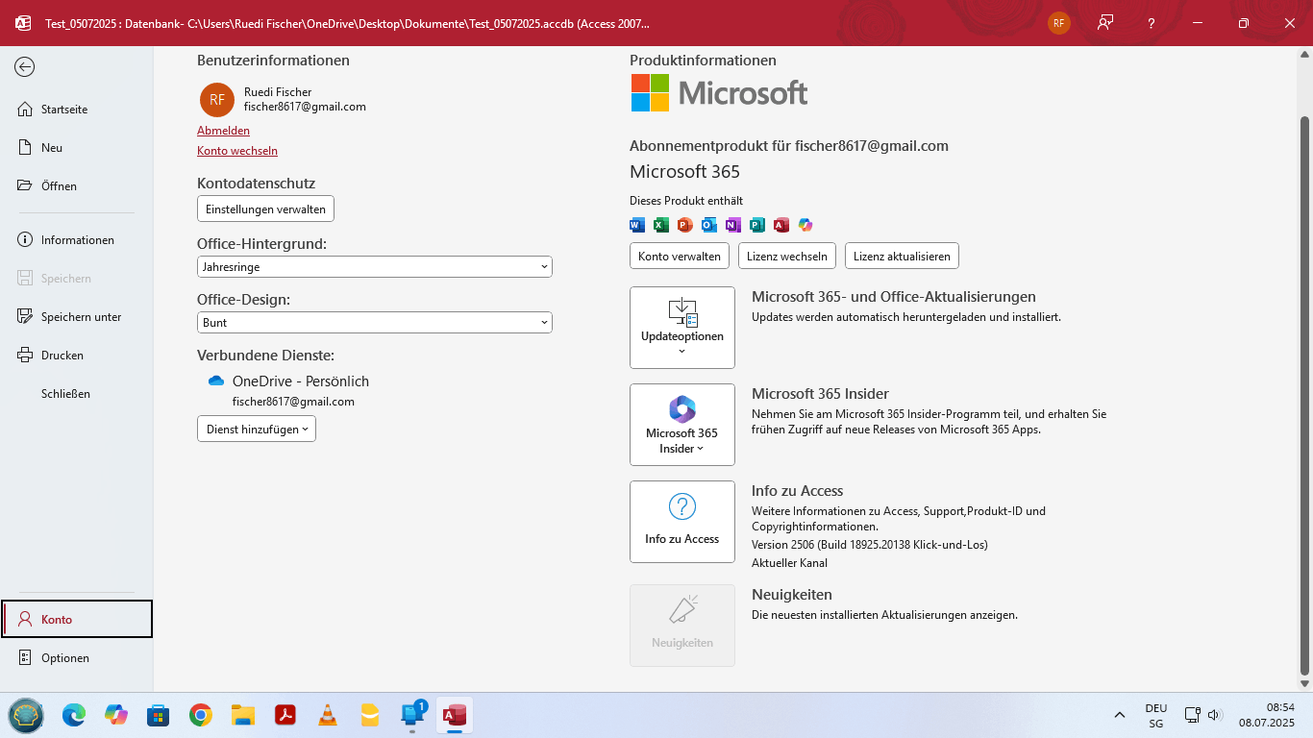Viewport: 1313px width, 738px height.
Task: Open Google Chrome from the taskbar
Action: pos(201,715)
